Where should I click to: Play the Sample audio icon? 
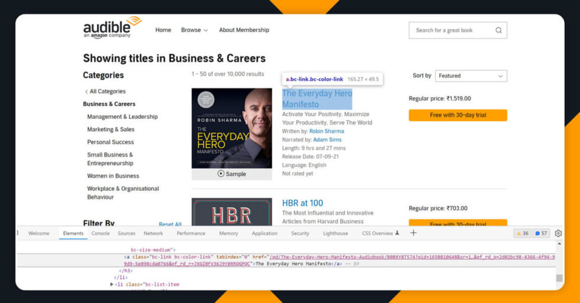click(x=221, y=174)
